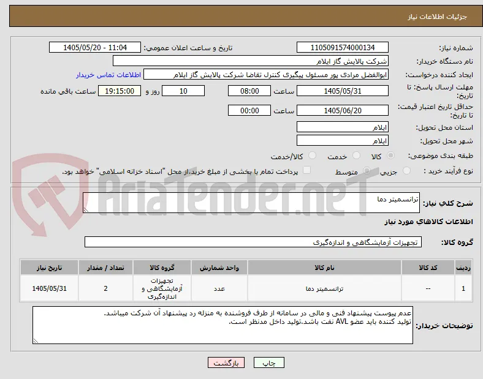Select the خدمت radio button
The width and height of the screenshot is (483, 379).
pos(356,156)
